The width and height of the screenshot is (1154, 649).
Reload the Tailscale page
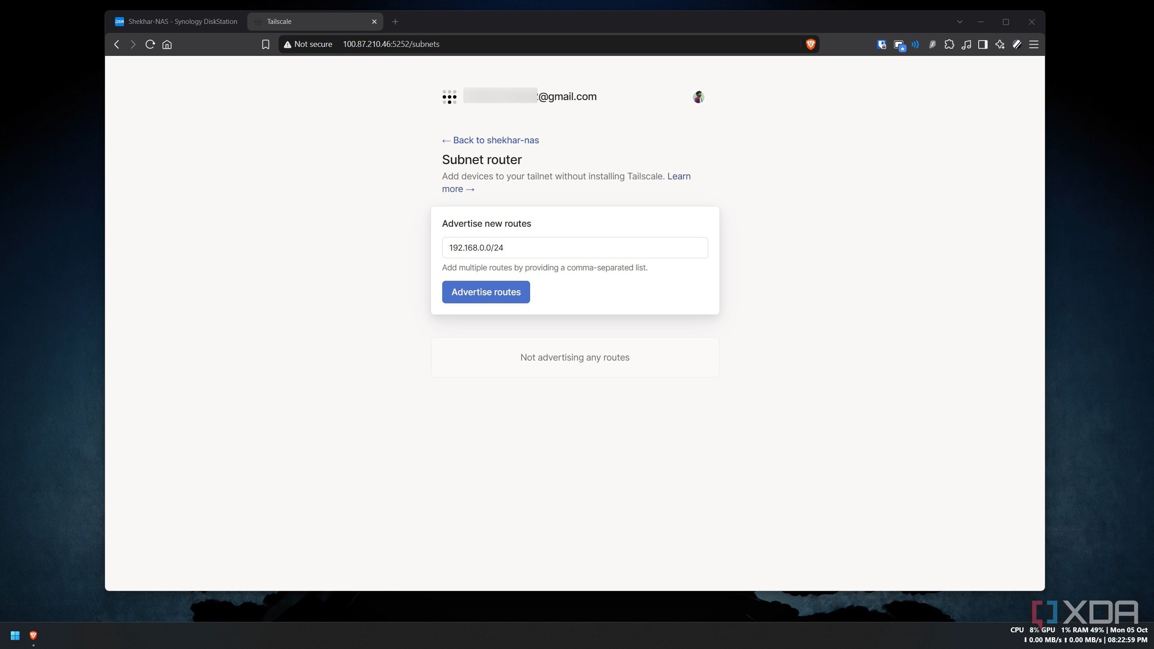pos(150,44)
